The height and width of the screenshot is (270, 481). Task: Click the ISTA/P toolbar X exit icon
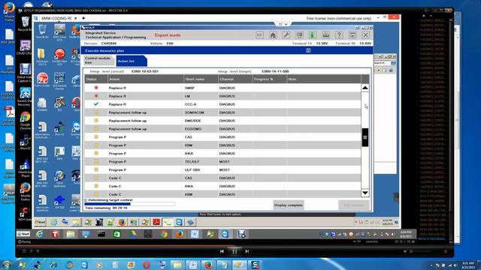tap(365, 35)
